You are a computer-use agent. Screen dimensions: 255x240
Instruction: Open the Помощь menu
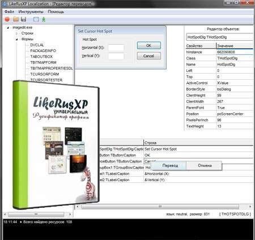click(x=56, y=12)
